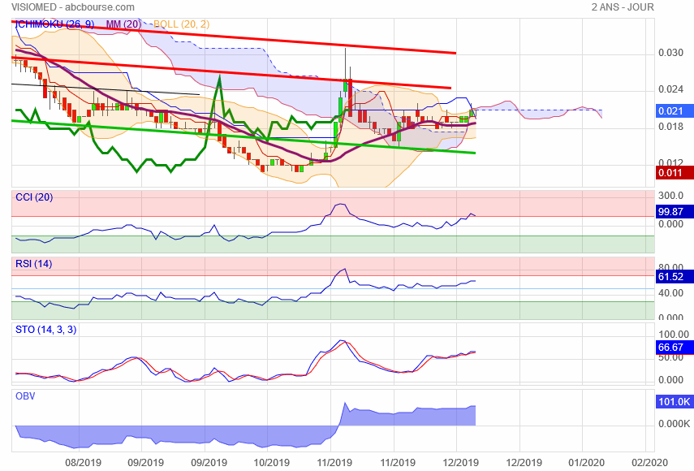Screen dimensions: 694x471
Task: Click the green Chikou spike peak in 09/2019
Action: point(219,76)
